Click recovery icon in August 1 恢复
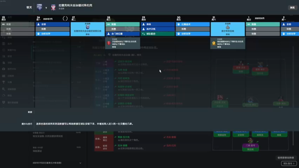This screenshot has height=168, width=299. pyautogui.click(x=249, y=24)
